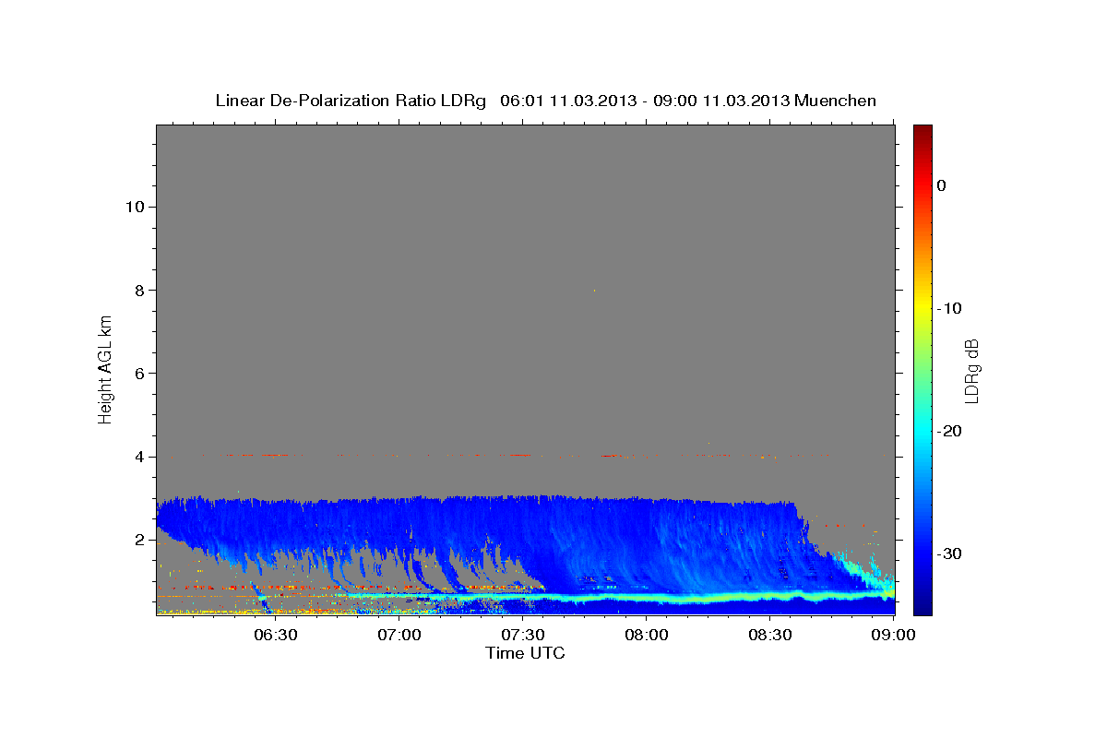Click the colorbar value -30 label
The width and height of the screenshot is (1107, 738).
pyautogui.click(x=950, y=553)
